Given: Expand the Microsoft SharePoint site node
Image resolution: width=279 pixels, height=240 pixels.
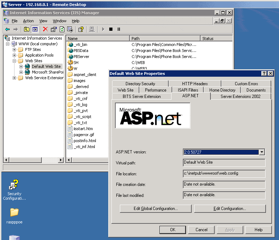Looking at the screenshot, I should tap(21, 72).
